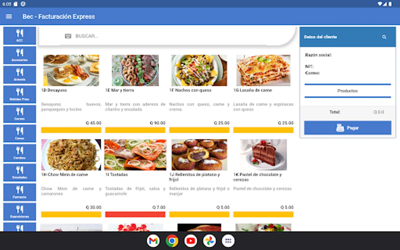Select the Ensaladas category tile

[x=20, y=172]
